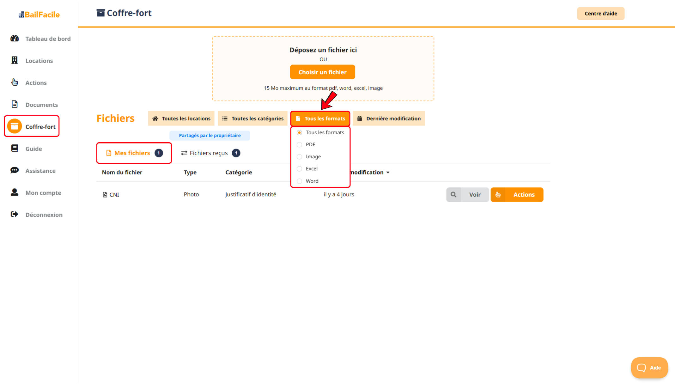Click the Déconnexion logout icon

[15, 214]
